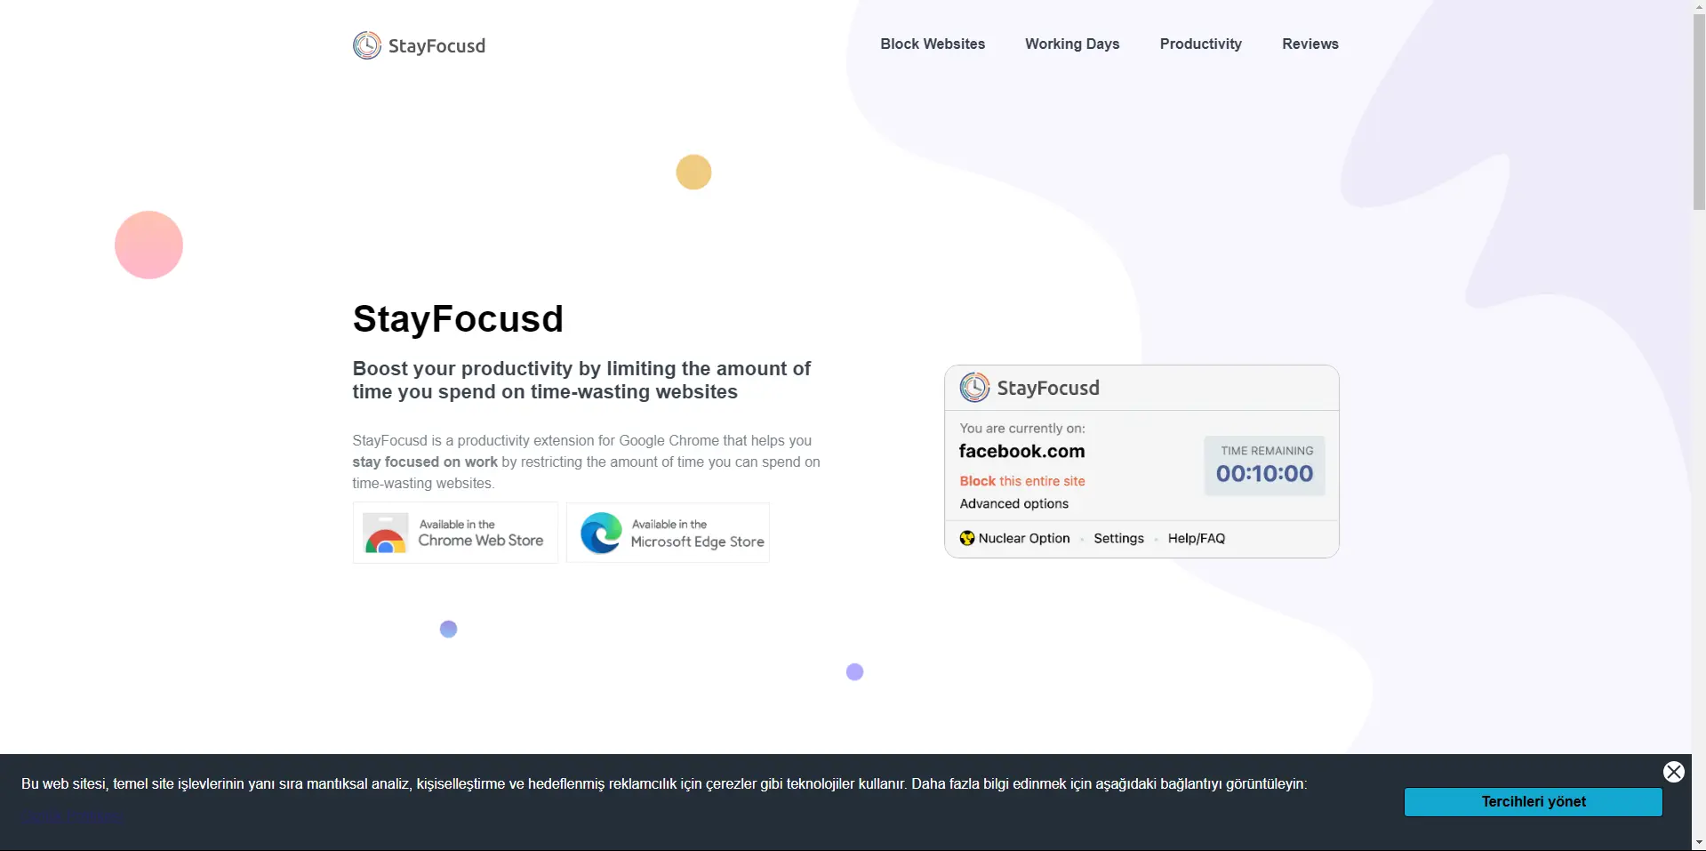Screen dimensions: 1706x851
Task: Click the facebook.com site name
Action: coord(1021,451)
